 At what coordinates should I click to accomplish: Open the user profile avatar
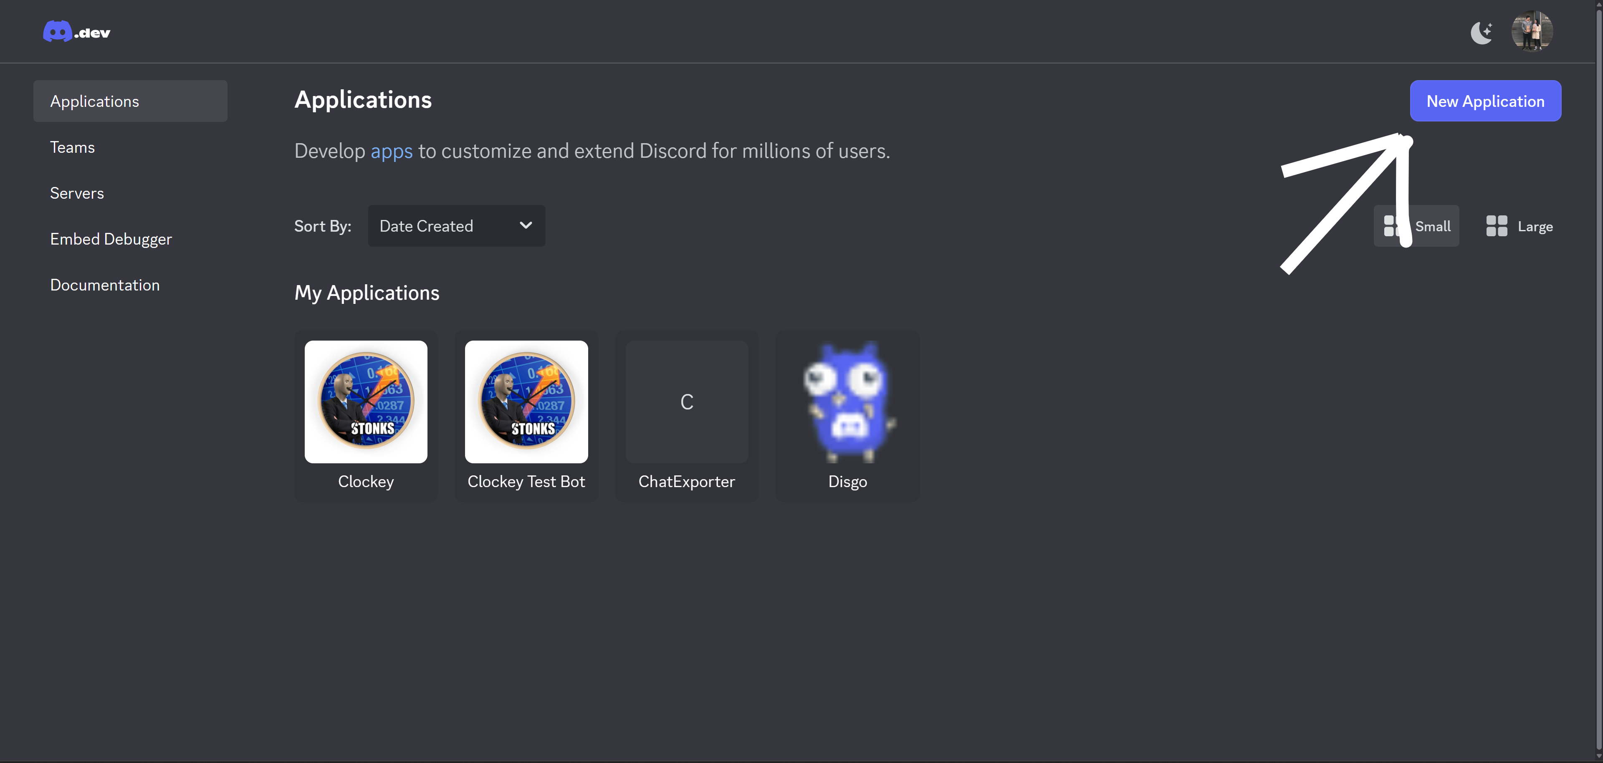[x=1532, y=32]
